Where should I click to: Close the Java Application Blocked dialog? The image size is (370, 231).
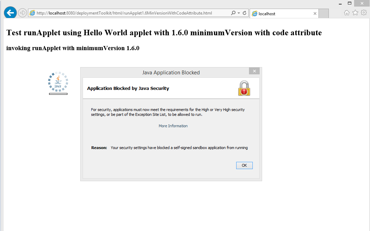pos(254,71)
